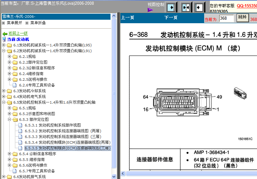Click the 当前:发动机 book icon

tap(4, 39)
